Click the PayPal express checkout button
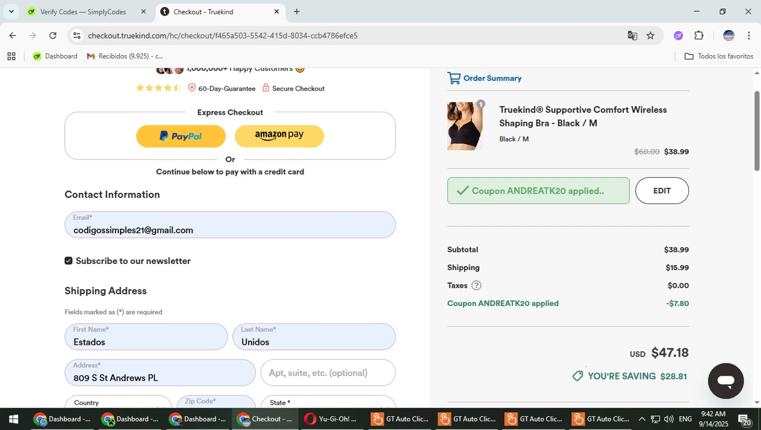This screenshot has width=761, height=430. click(x=181, y=136)
